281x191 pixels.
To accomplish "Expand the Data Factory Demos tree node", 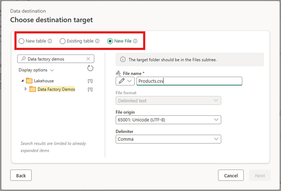I will [26, 89].
